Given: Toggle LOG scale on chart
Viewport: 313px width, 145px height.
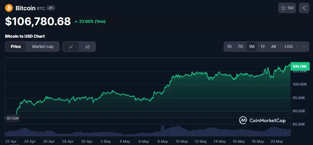Looking at the screenshot, I should (x=288, y=47).
